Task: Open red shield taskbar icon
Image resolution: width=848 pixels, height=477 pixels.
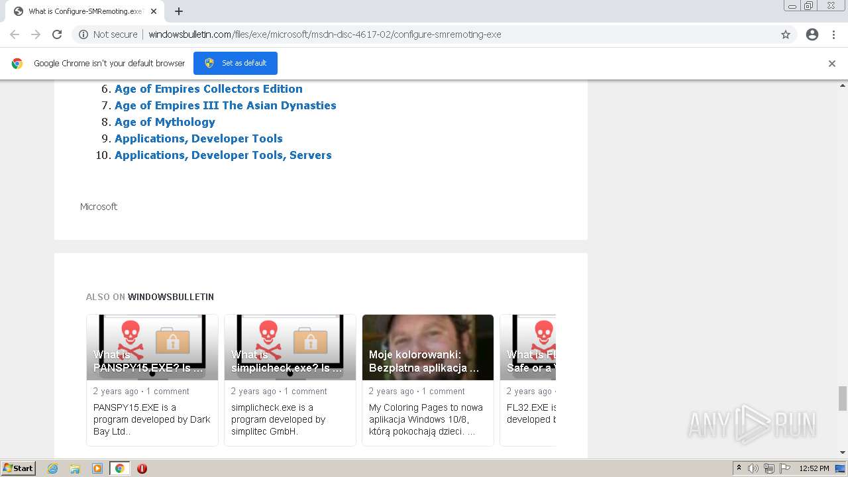Action: (x=142, y=468)
